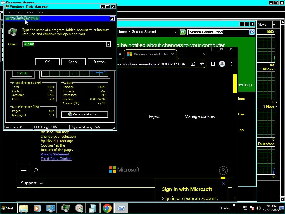
Task: Click Microsoft page search magnifier
Action: pyautogui.click(x=35, y=170)
